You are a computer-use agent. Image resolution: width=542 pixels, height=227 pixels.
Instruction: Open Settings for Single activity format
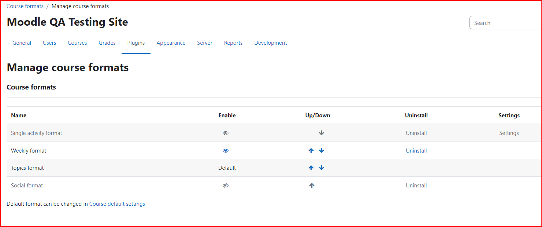tap(509, 133)
